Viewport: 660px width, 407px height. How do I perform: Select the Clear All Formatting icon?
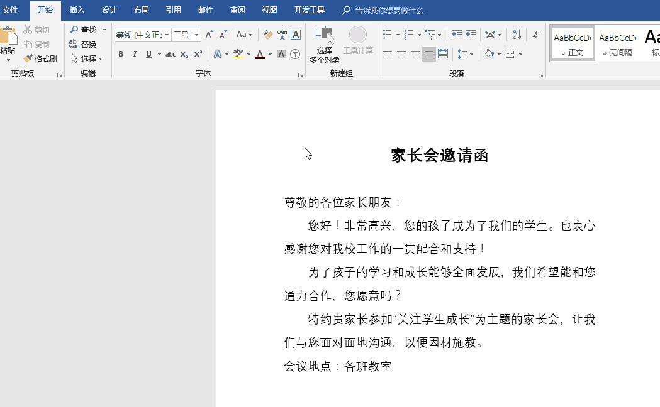(x=267, y=34)
